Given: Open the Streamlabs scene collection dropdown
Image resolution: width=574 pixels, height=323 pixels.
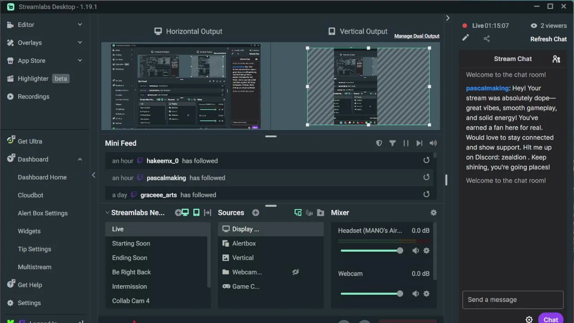Looking at the screenshot, I should pos(135,213).
